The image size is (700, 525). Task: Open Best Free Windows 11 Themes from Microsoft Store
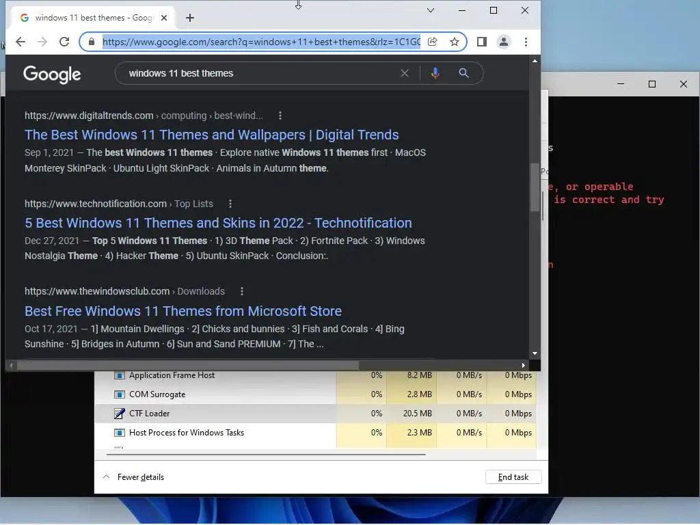pyautogui.click(x=183, y=311)
